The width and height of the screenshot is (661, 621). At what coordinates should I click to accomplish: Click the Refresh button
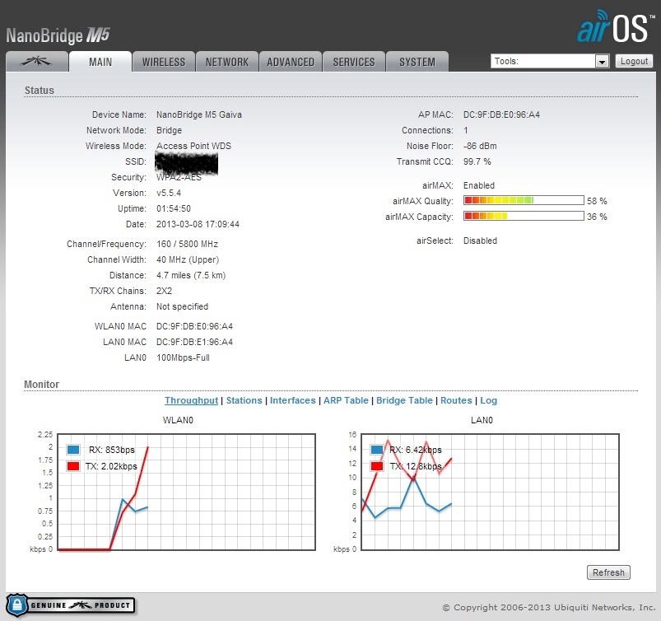click(608, 572)
